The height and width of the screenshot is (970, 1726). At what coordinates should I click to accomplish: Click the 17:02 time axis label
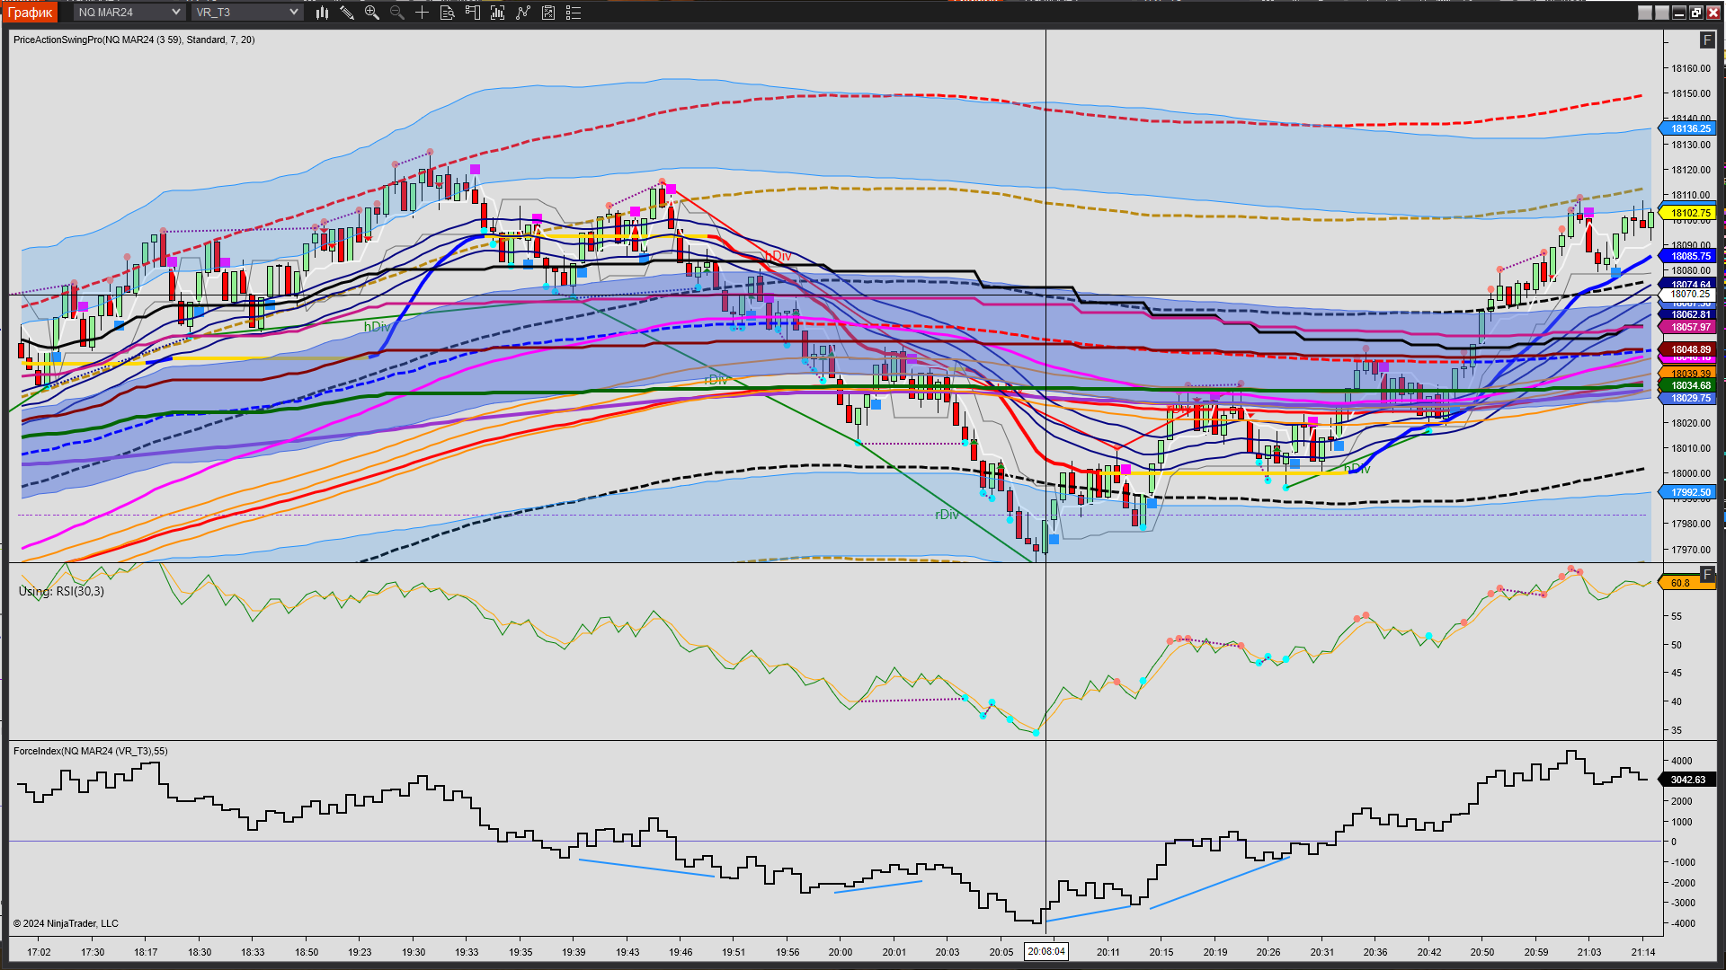click(x=39, y=953)
